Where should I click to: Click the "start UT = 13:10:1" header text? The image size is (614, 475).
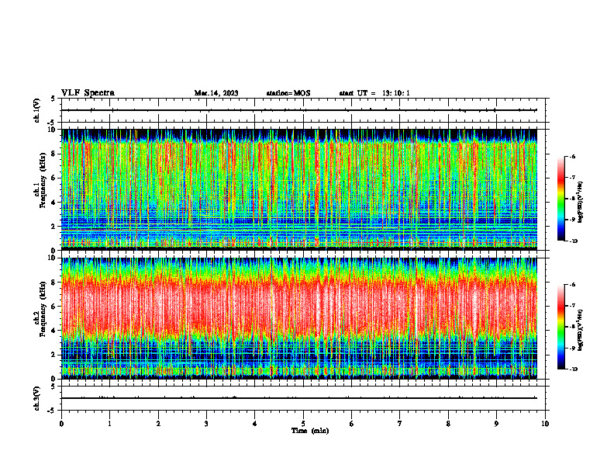[374, 93]
